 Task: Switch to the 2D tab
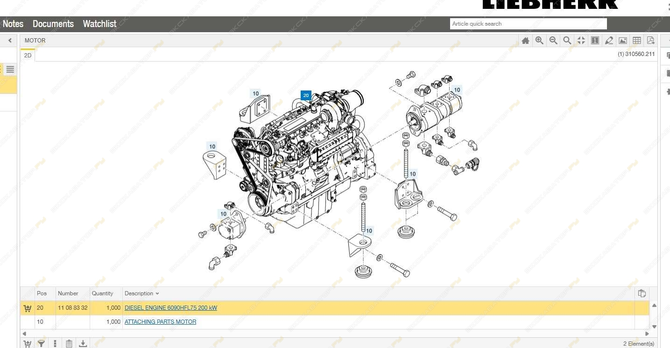pos(28,55)
